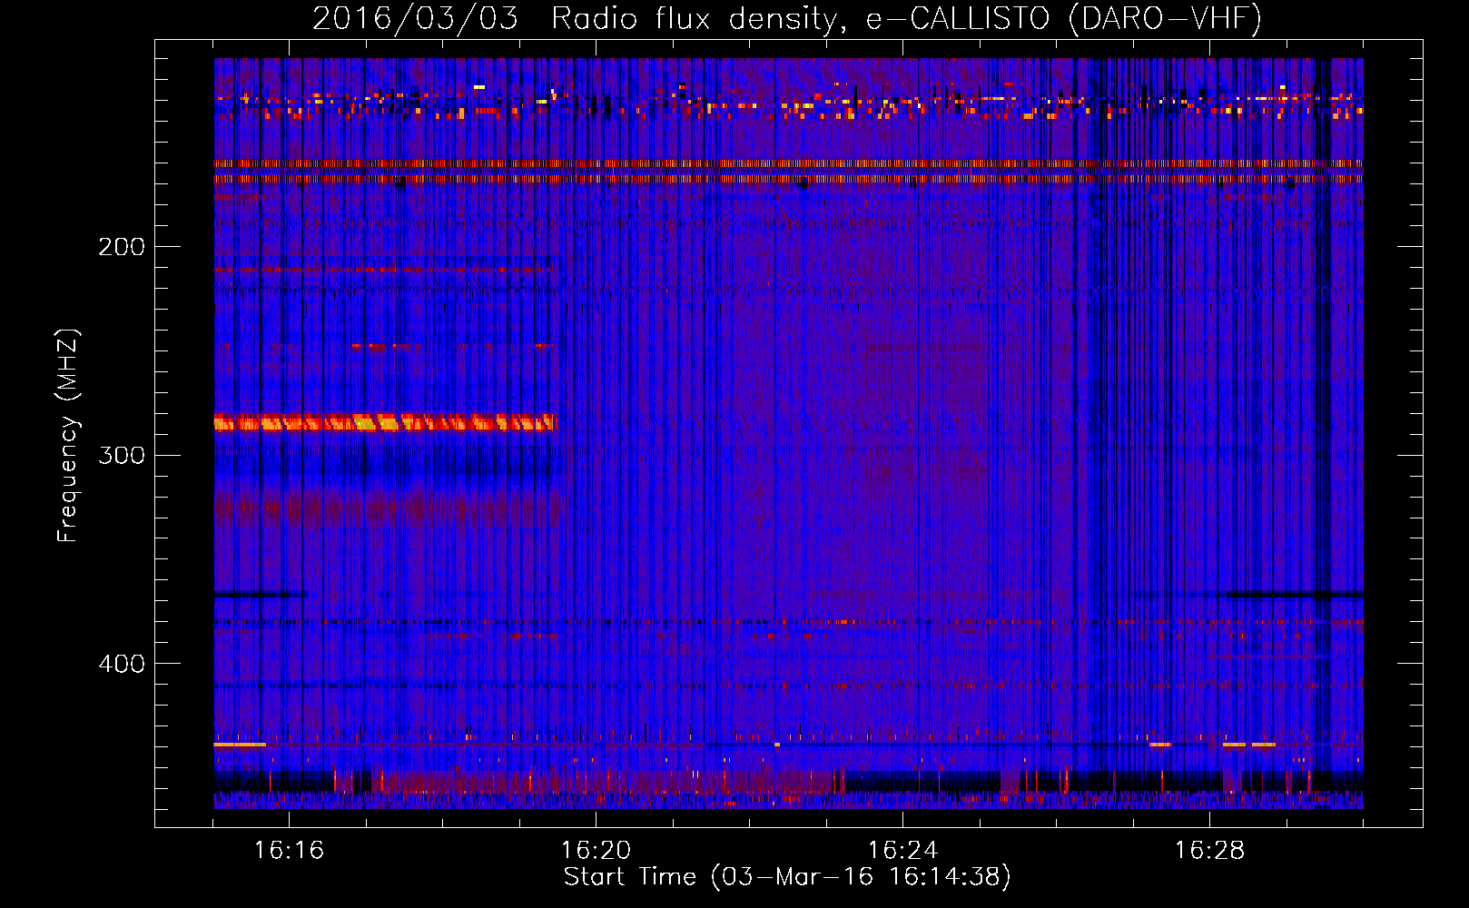The width and height of the screenshot is (1469, 908).
Task: Click the plot title text e-CALLISTO (DARO-VHF)
Action: (x=1063, y=18)
